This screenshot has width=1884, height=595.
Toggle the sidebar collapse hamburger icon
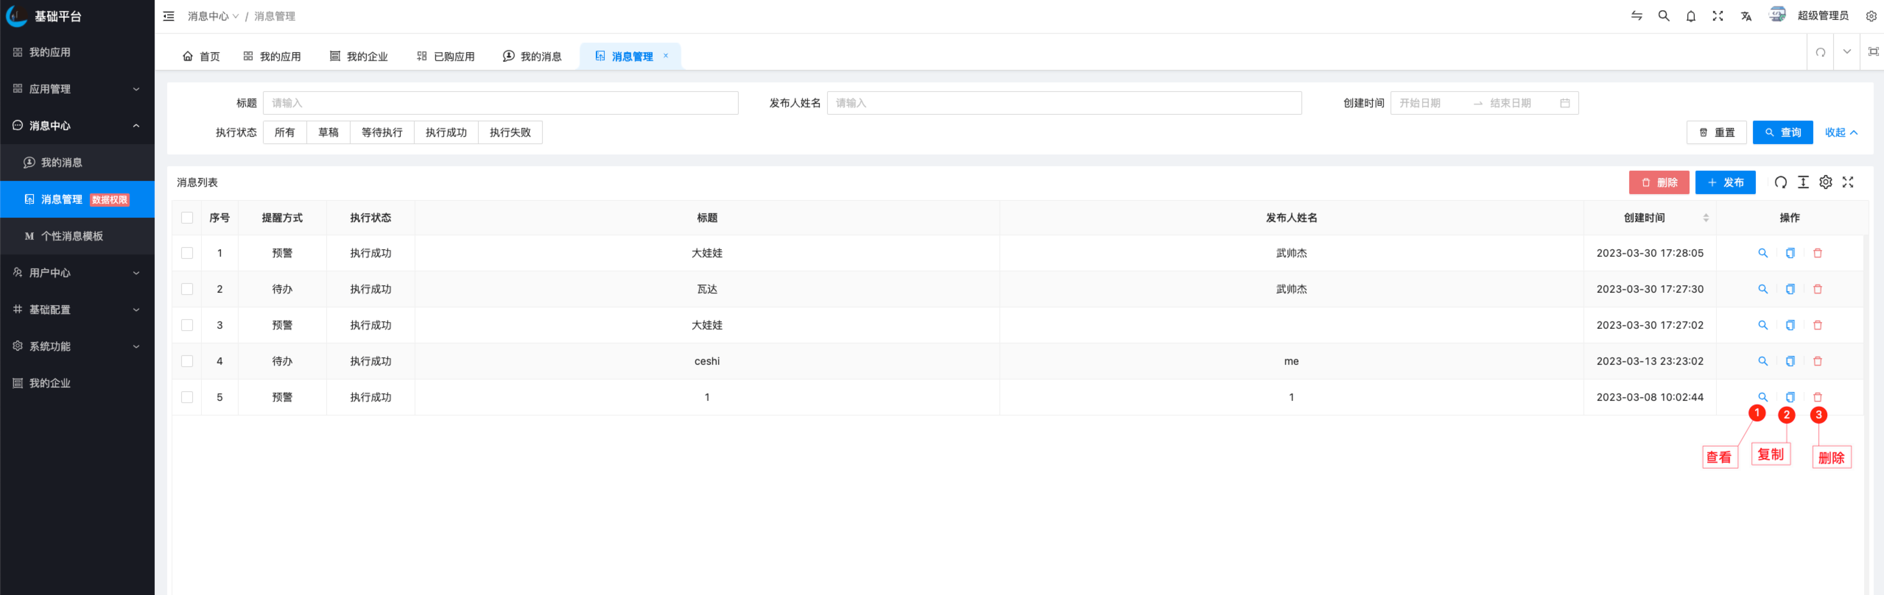point(168,16)
